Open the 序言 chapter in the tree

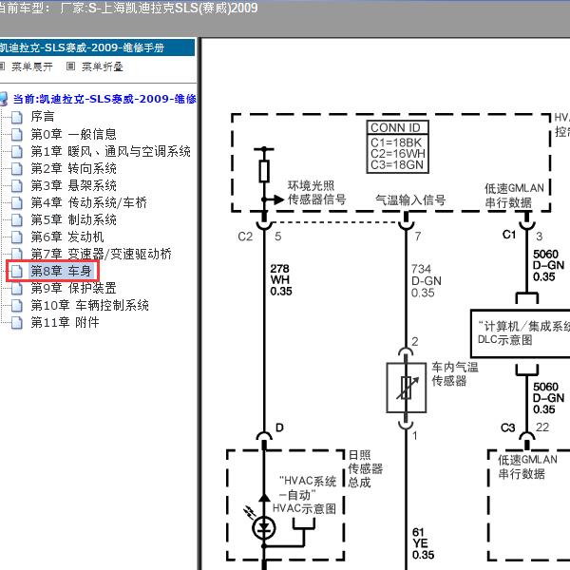coord(43,117)
